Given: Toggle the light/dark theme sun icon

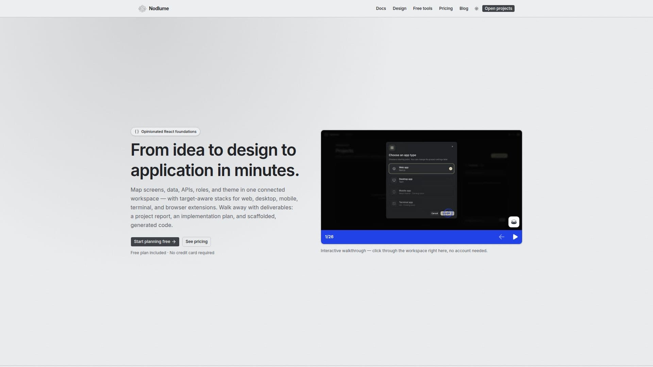Looking at the screenshot, I should click(476, 8).
